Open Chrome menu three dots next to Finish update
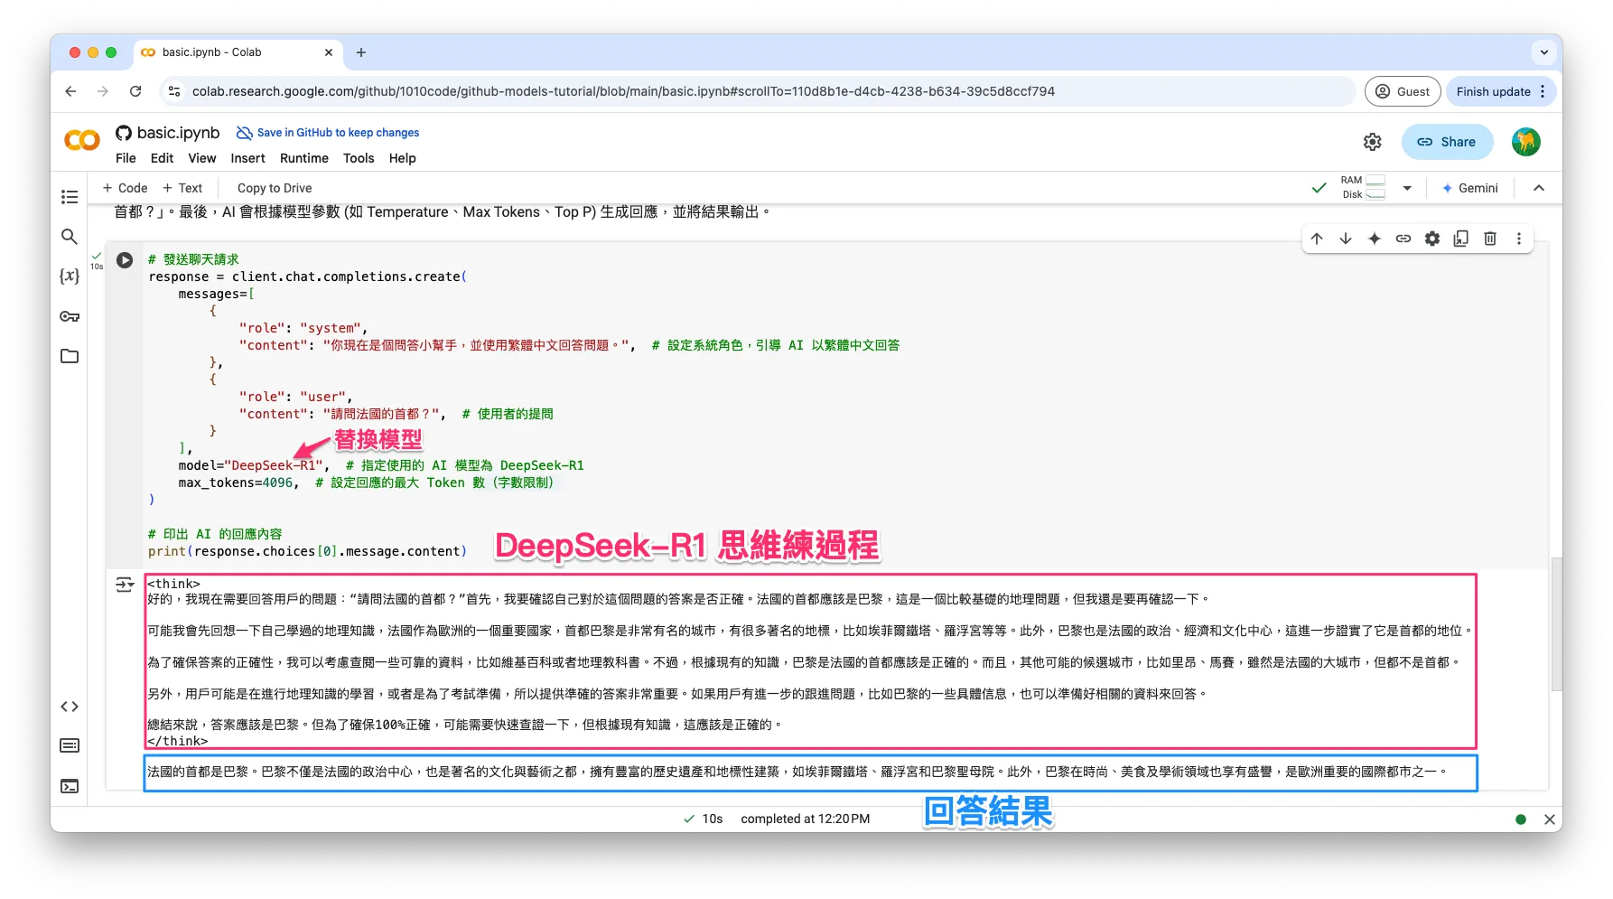 1543,91
